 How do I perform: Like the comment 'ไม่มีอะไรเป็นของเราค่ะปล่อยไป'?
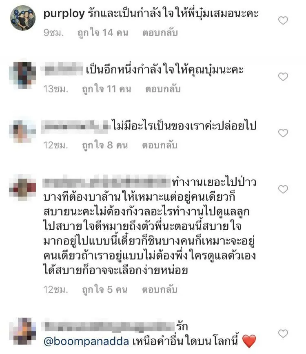pyautogui.click(x=283, y=133)
